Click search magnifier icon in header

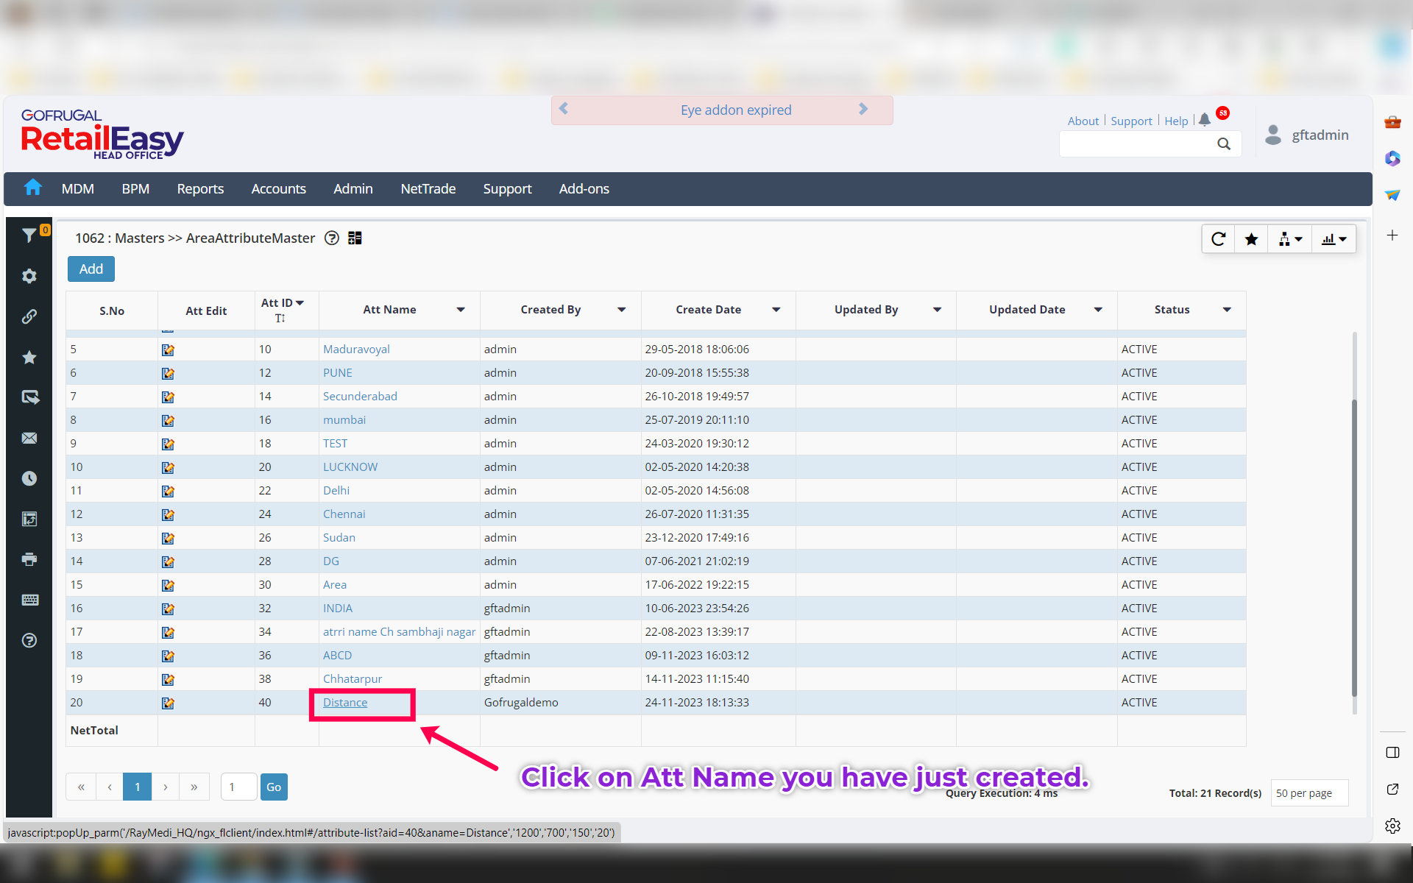(x=1223, y=144)
